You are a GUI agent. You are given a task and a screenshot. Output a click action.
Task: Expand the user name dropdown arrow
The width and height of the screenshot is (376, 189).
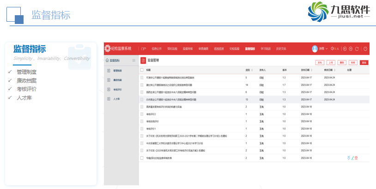coord(327,48)
